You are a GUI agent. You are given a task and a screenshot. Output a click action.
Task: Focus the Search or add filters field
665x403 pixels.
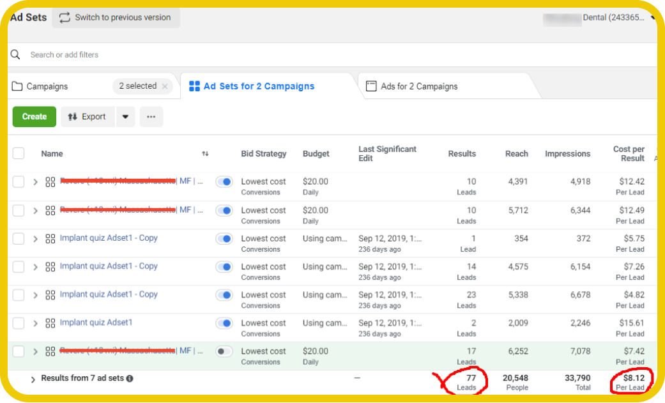coord(256,55)
